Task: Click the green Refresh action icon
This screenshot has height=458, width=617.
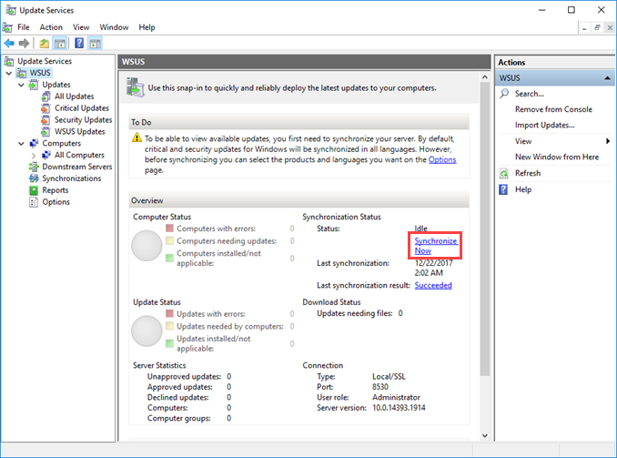Action: coord(503,173)
